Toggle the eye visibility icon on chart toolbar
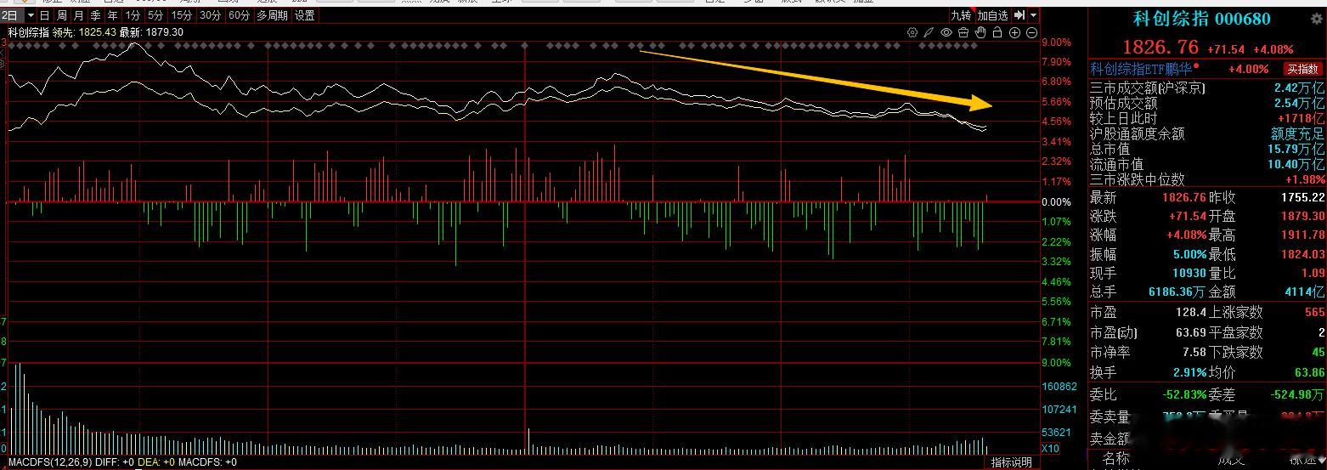 click(x=946, y=32)
